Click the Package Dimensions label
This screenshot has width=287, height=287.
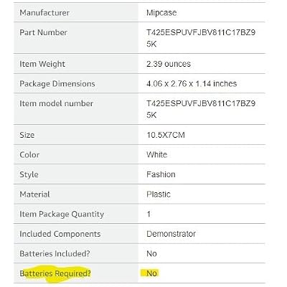pos(57,84)
